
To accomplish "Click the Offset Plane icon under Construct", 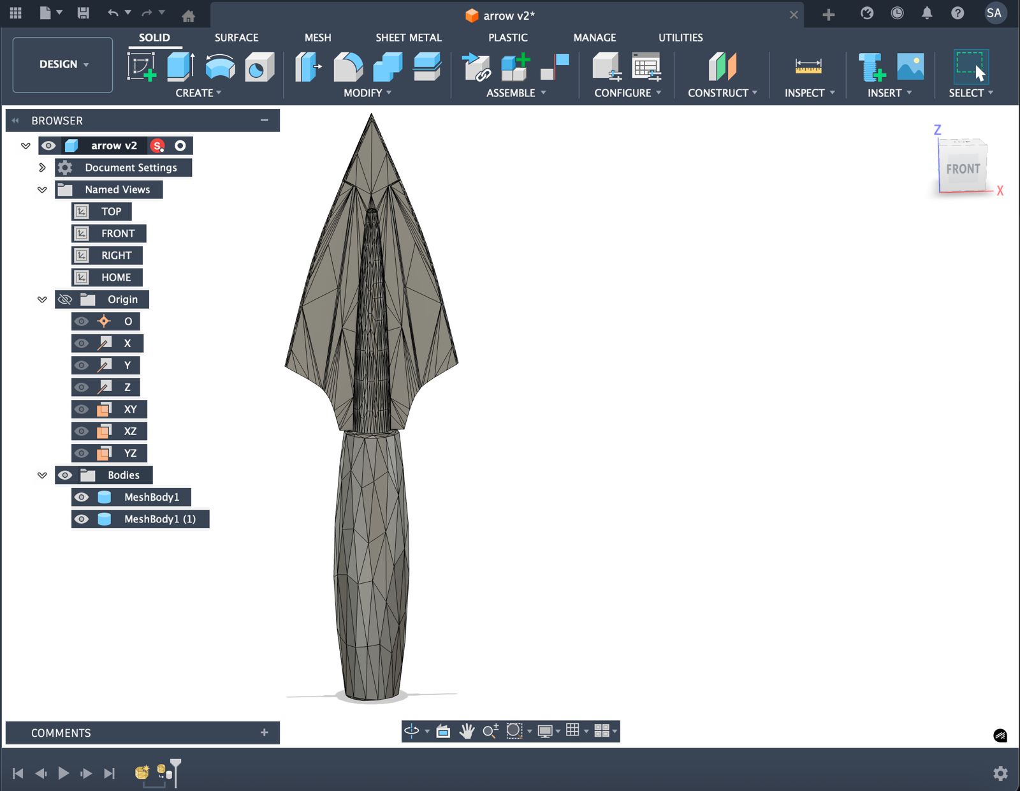I will pos(722,67).
